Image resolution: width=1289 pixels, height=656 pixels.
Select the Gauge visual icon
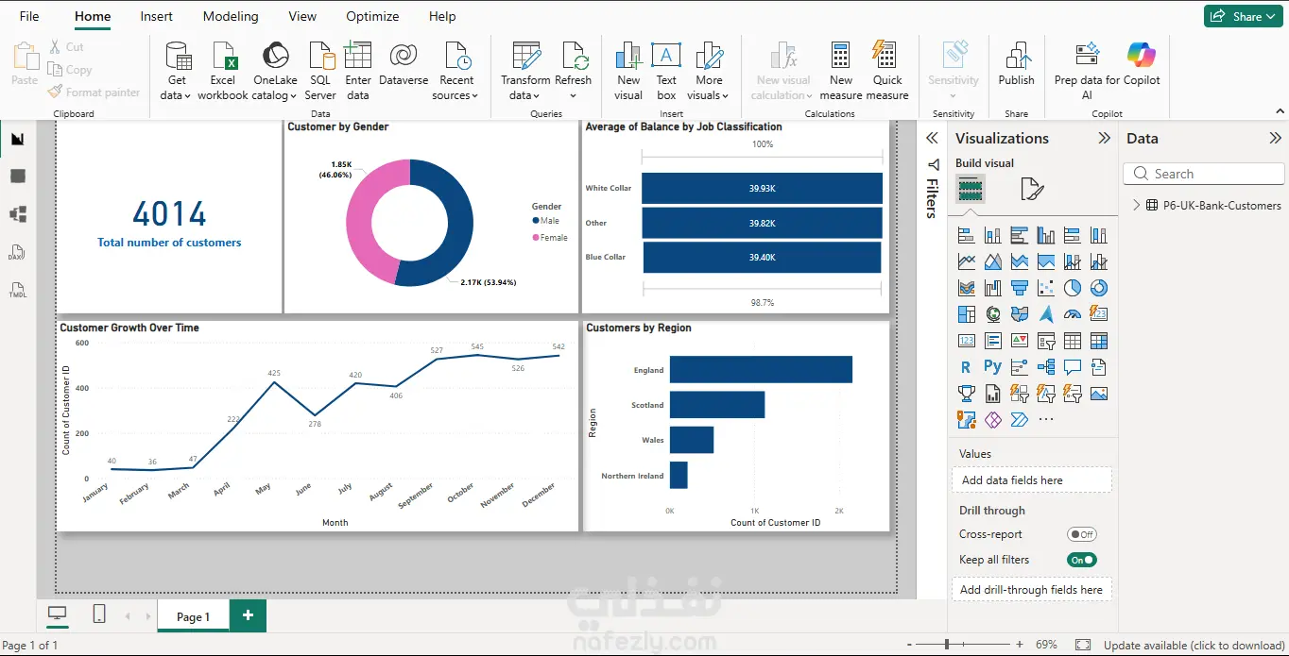click(1072, 314)
